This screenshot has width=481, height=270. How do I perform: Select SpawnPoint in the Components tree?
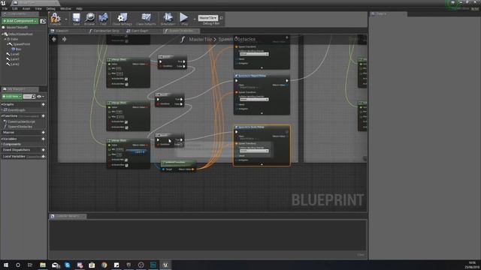pos(22,44)
